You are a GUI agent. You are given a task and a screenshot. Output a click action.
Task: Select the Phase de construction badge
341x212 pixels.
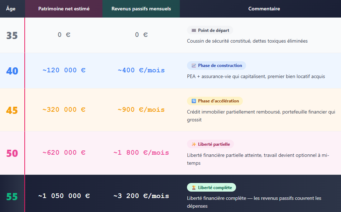(216, 66)
